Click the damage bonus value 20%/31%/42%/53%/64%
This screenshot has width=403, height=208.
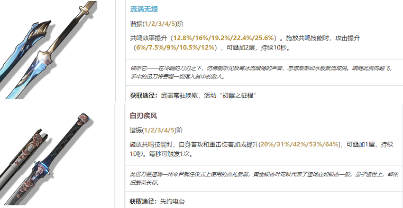pyautogui.click(x=299, y=144)
